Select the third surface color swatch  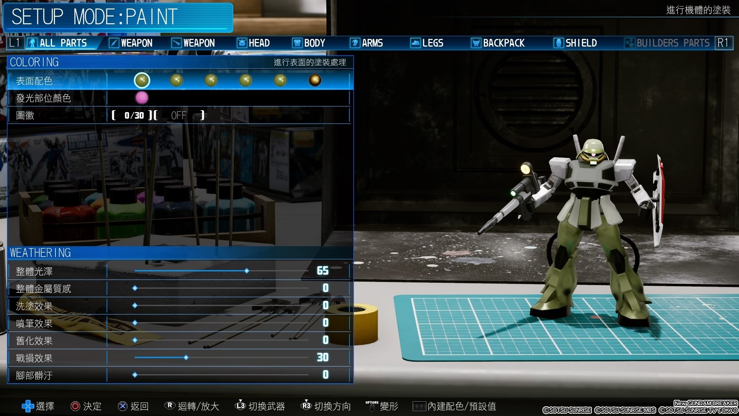point(211,80)
